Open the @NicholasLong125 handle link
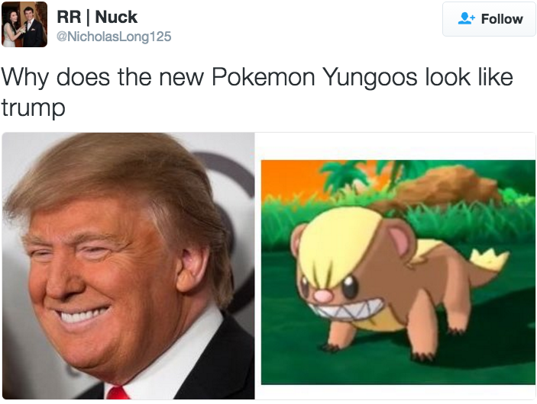 [114, 37]
